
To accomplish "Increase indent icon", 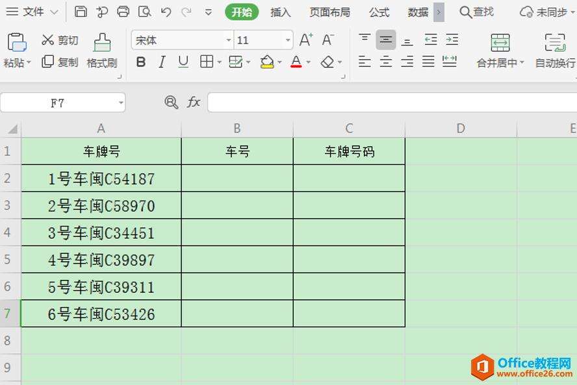I will 452,40.
